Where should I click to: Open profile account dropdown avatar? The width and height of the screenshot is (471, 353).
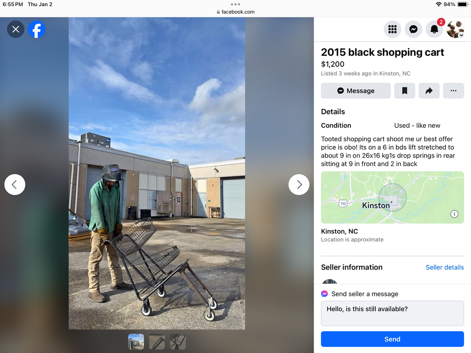tap(455, 29)
